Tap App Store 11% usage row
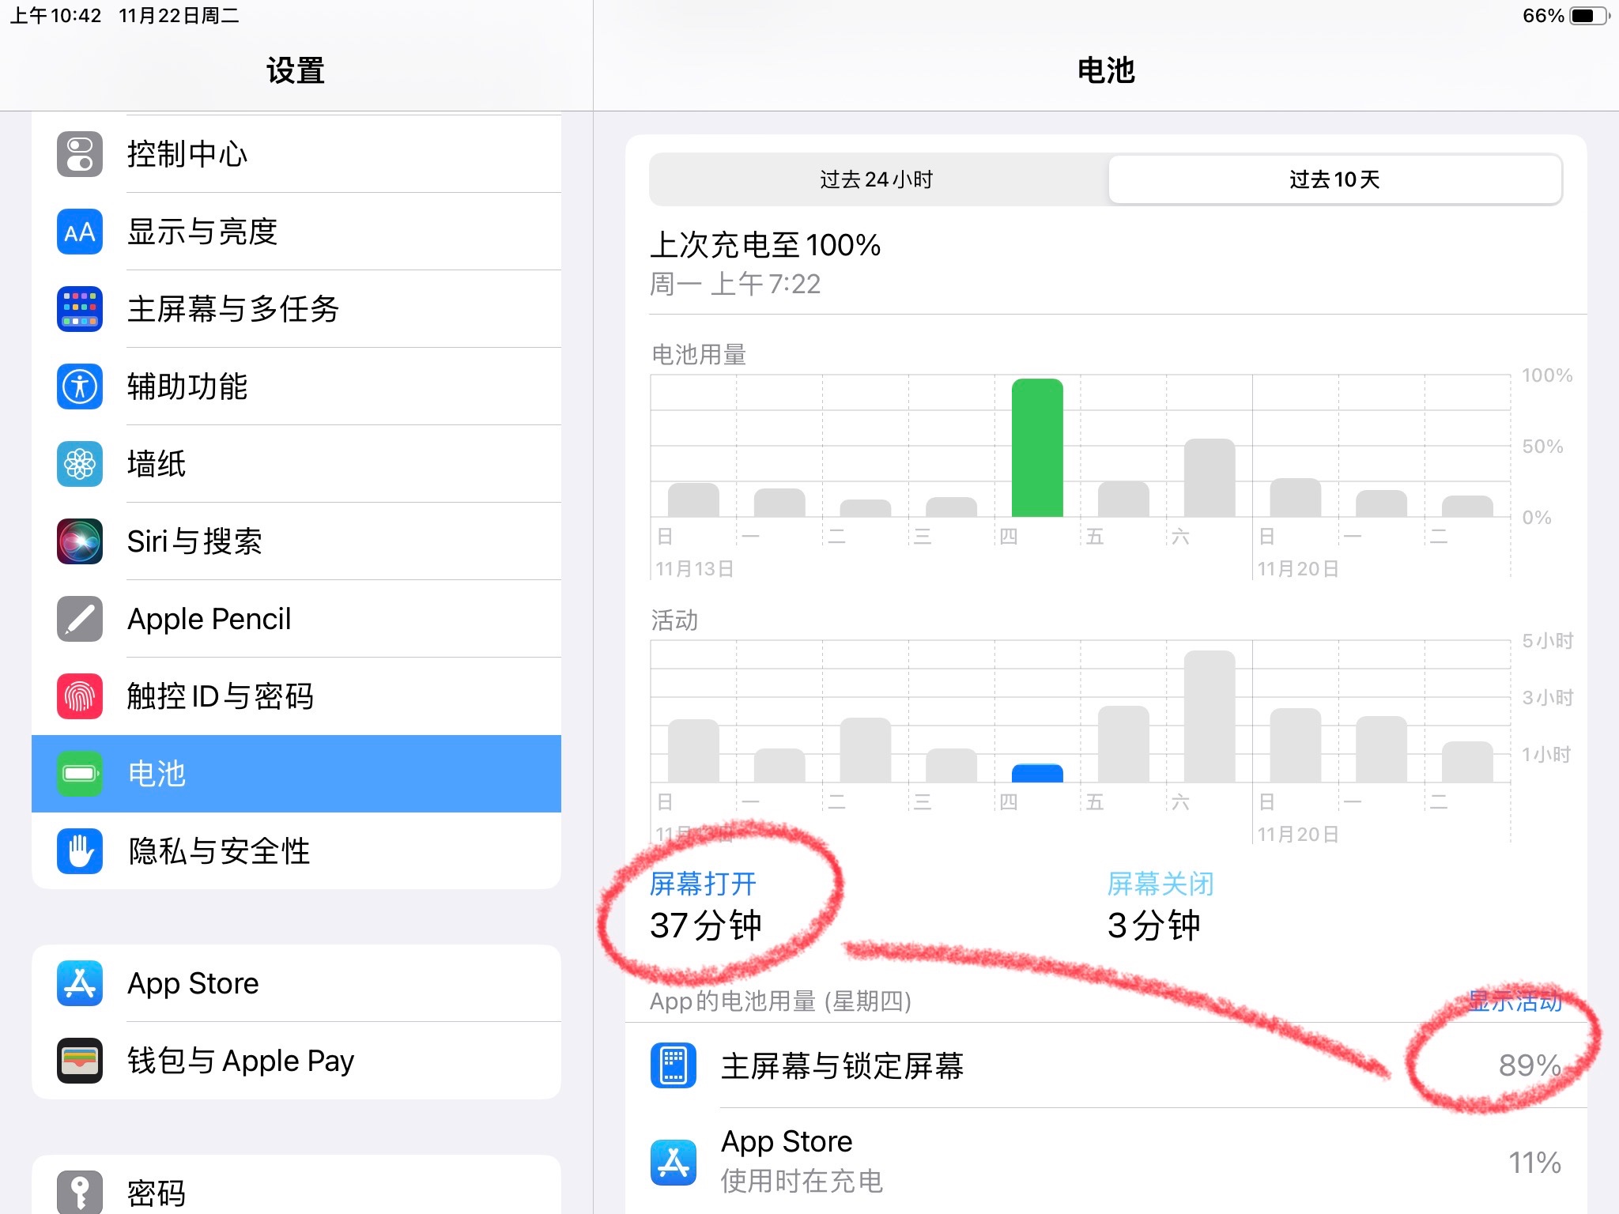This screenshot has height=1214, width=1619. (1105, 1162)
